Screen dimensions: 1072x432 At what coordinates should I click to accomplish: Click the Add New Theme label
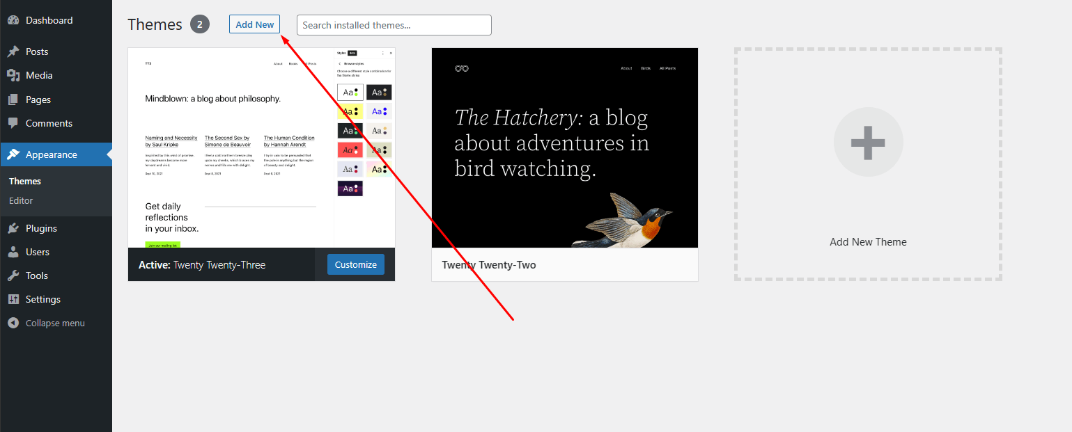point(868,242)
